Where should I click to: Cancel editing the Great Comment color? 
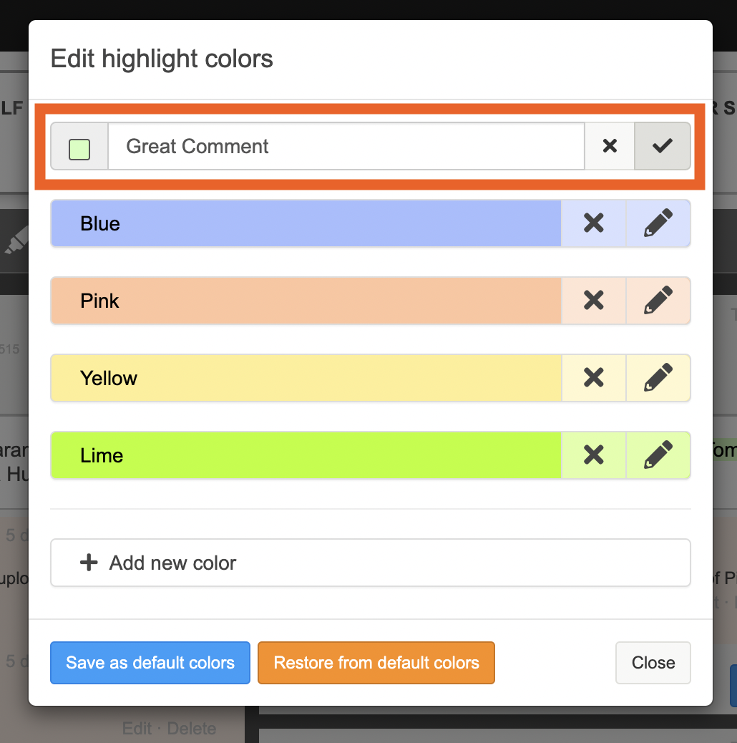point(610,146)
